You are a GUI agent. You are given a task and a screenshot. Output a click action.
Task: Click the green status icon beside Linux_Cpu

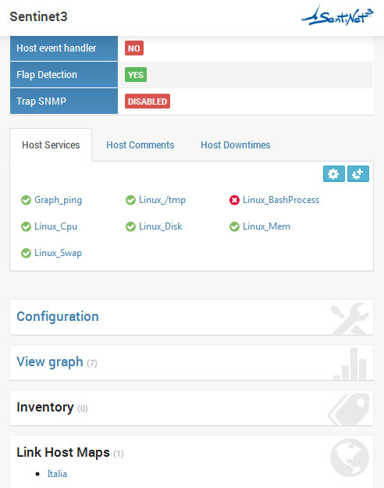tap(26, 226)
